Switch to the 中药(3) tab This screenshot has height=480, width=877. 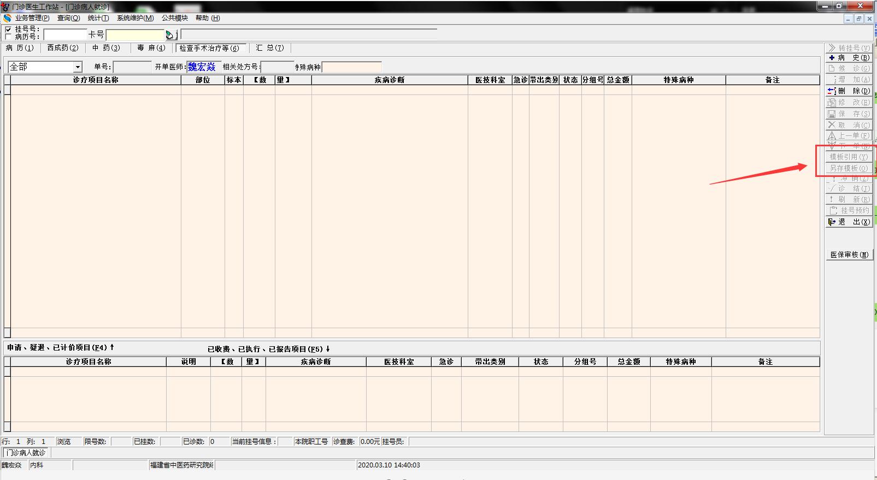point(106,48)
